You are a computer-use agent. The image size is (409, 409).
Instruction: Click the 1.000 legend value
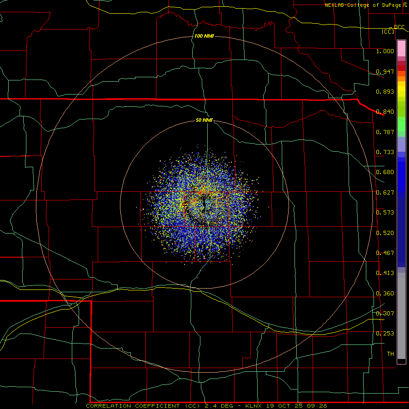tap(385, 51)
